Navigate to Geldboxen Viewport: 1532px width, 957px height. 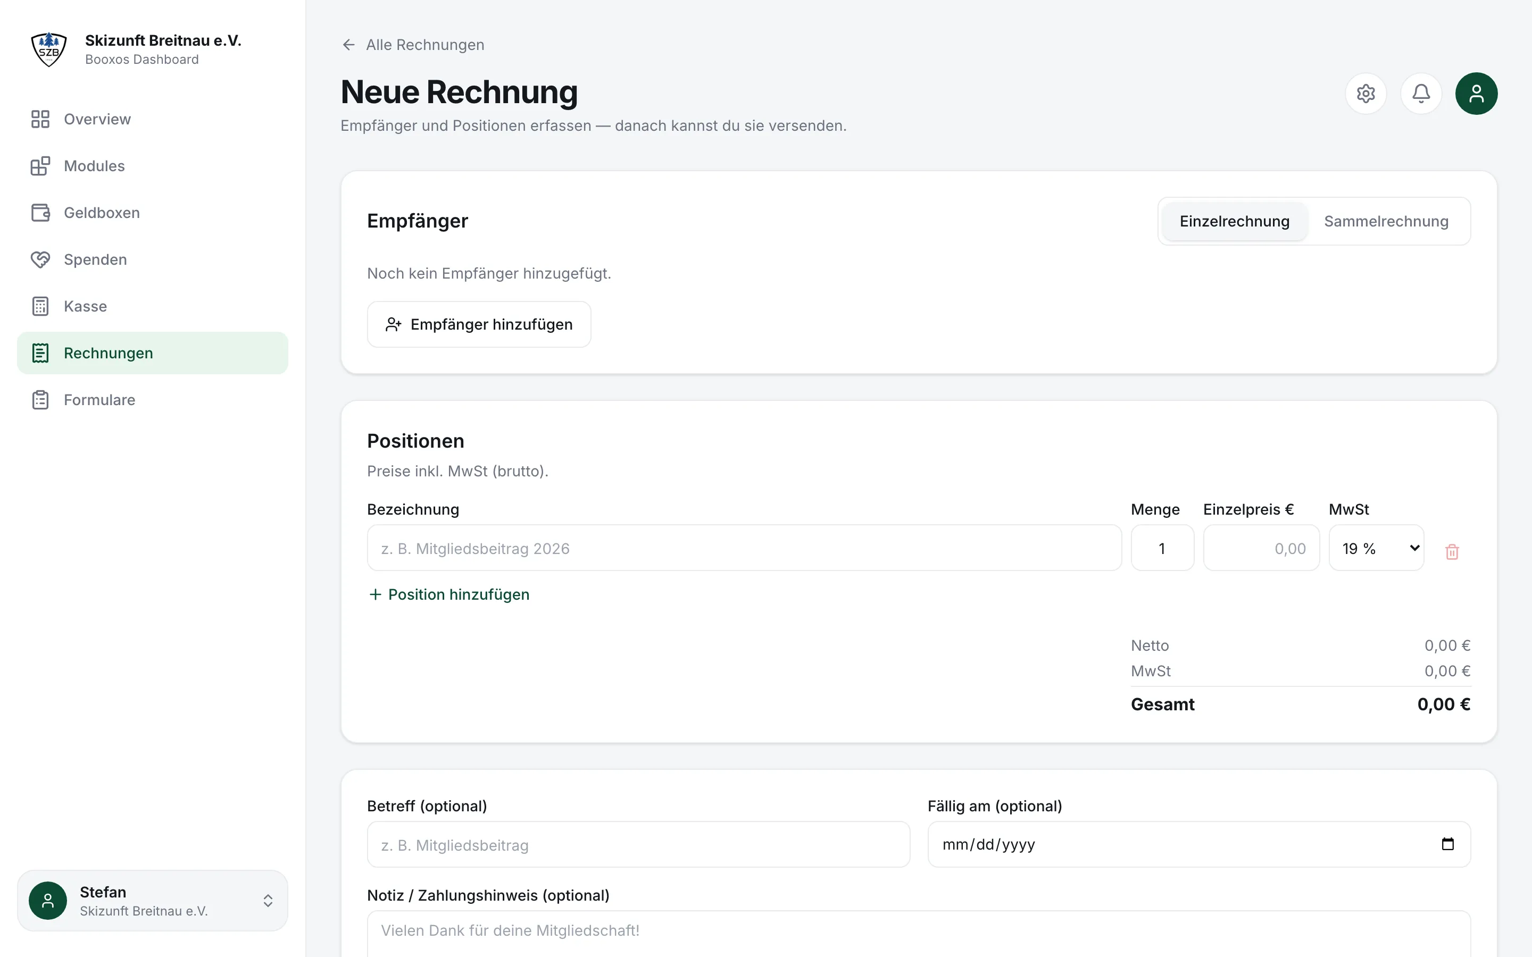(x=153, y=213)
